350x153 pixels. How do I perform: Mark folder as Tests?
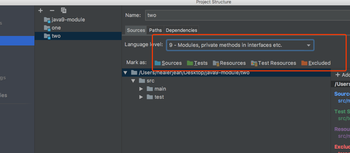click(197, 63)
